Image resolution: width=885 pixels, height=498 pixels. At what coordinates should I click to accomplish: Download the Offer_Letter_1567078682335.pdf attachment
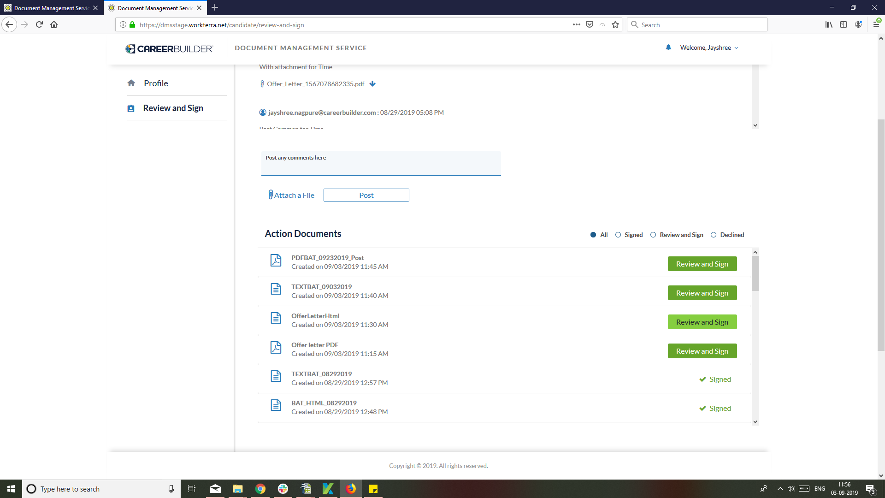point(372,84)
